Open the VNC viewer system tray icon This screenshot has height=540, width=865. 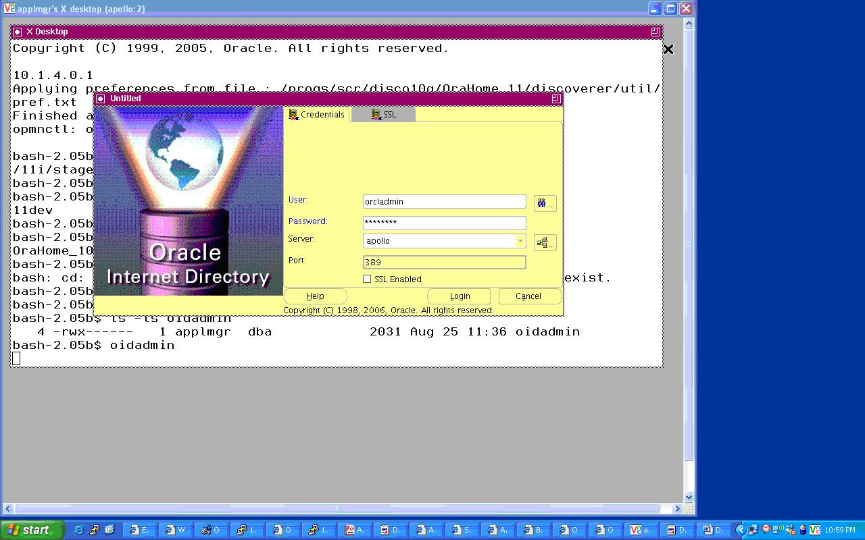[814, 530]
